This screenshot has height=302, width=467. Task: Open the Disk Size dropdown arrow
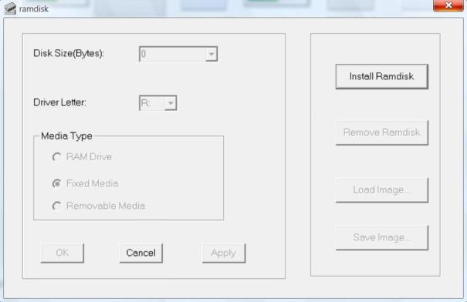pyautogui.click(x=212, y=54)
